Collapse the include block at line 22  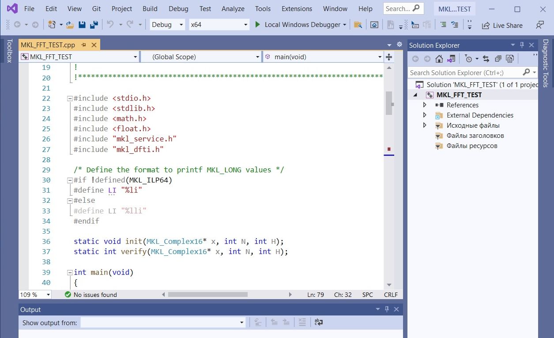(x=69, y=98)
